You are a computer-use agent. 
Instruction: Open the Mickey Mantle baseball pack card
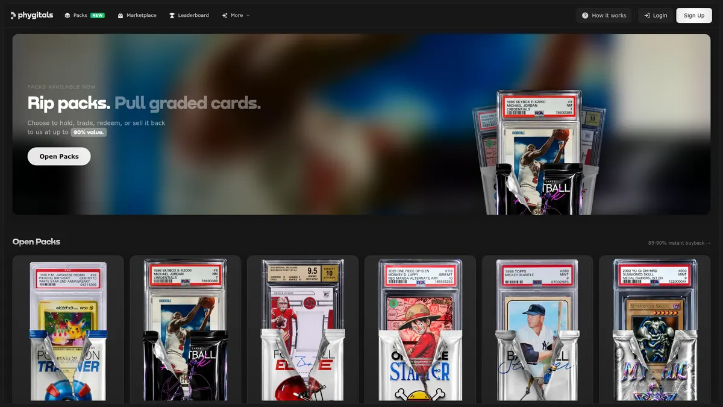537,329
